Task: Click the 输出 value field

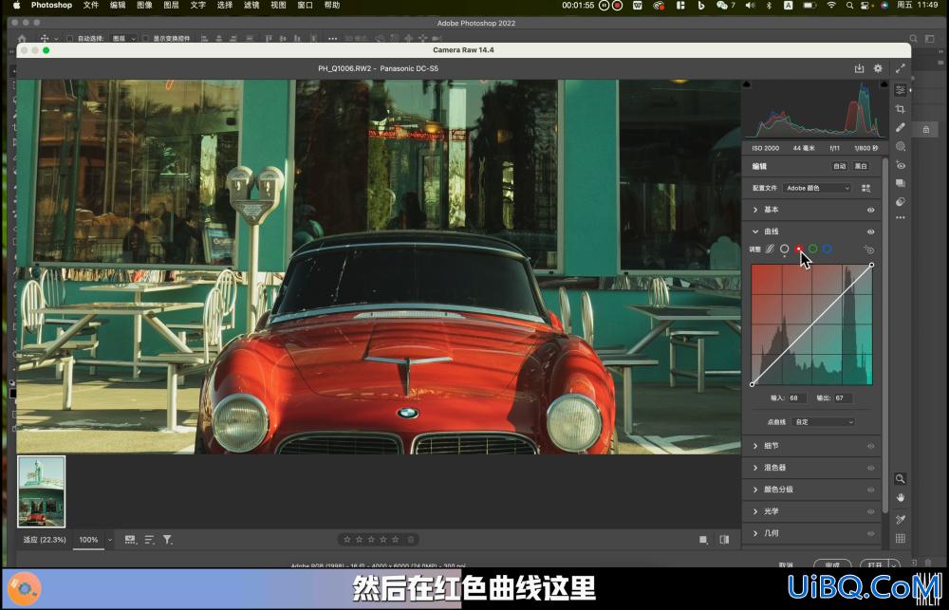Action: [x=843, y=398]
